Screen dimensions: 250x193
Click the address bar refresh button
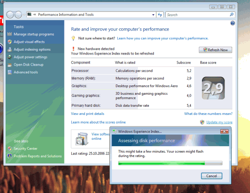tap(160, 15)
